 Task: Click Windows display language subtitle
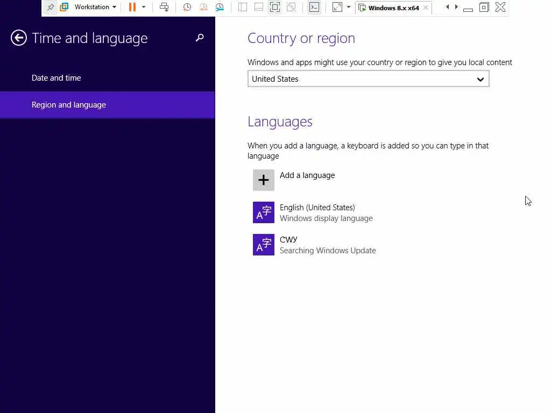pos(326,218)
